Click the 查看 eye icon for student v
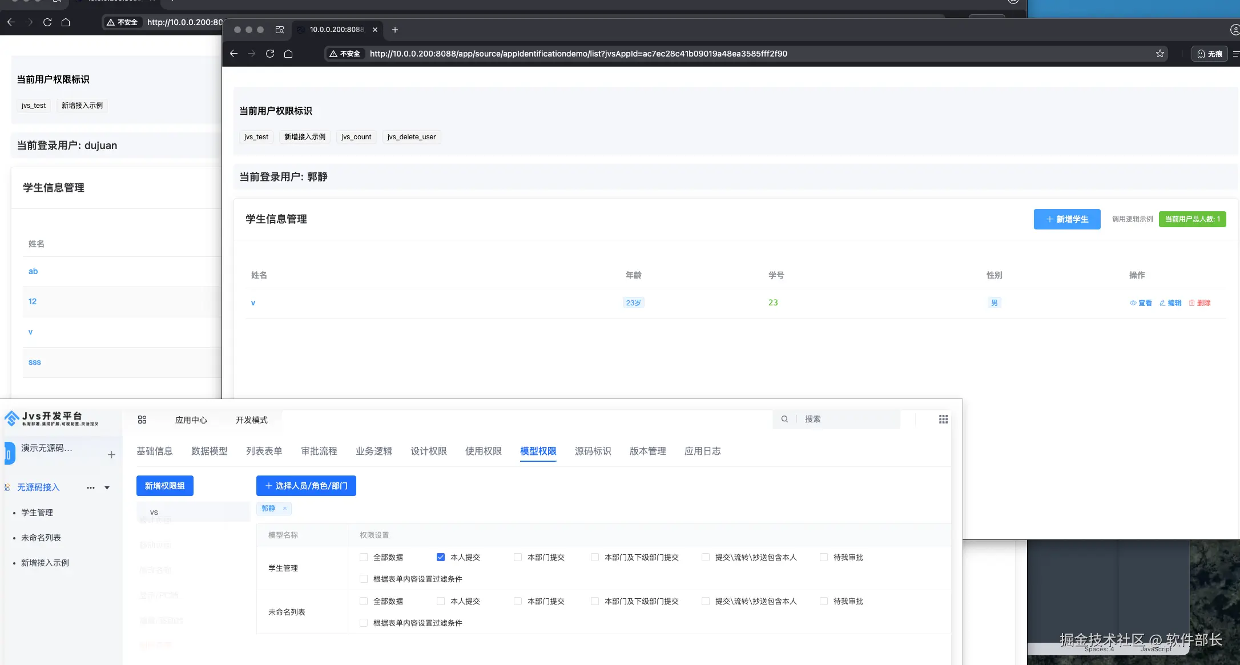This screenshot has height=665, width=1240. point(1133,303)
